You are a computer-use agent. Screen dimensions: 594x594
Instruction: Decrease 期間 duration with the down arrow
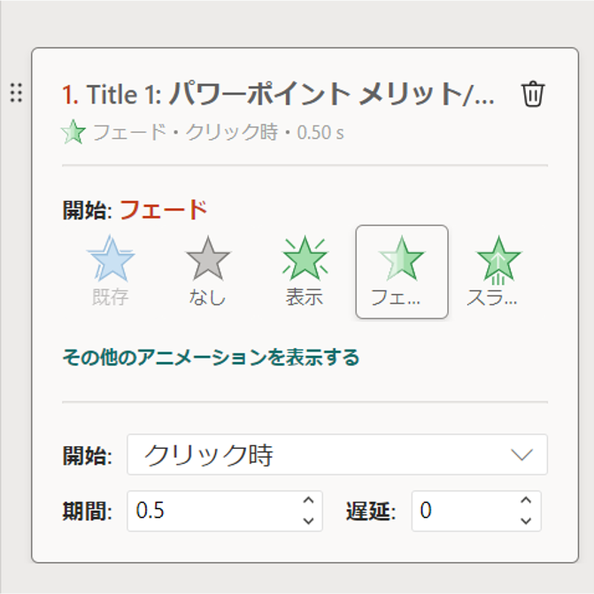[308, 521]
